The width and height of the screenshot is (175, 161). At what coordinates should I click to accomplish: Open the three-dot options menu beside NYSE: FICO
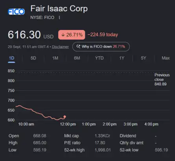click(59, 17)
